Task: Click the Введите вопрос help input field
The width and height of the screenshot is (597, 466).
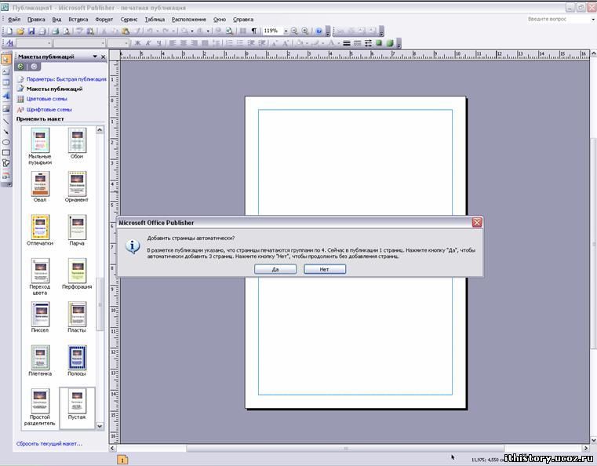Action: tap(558, 19)
